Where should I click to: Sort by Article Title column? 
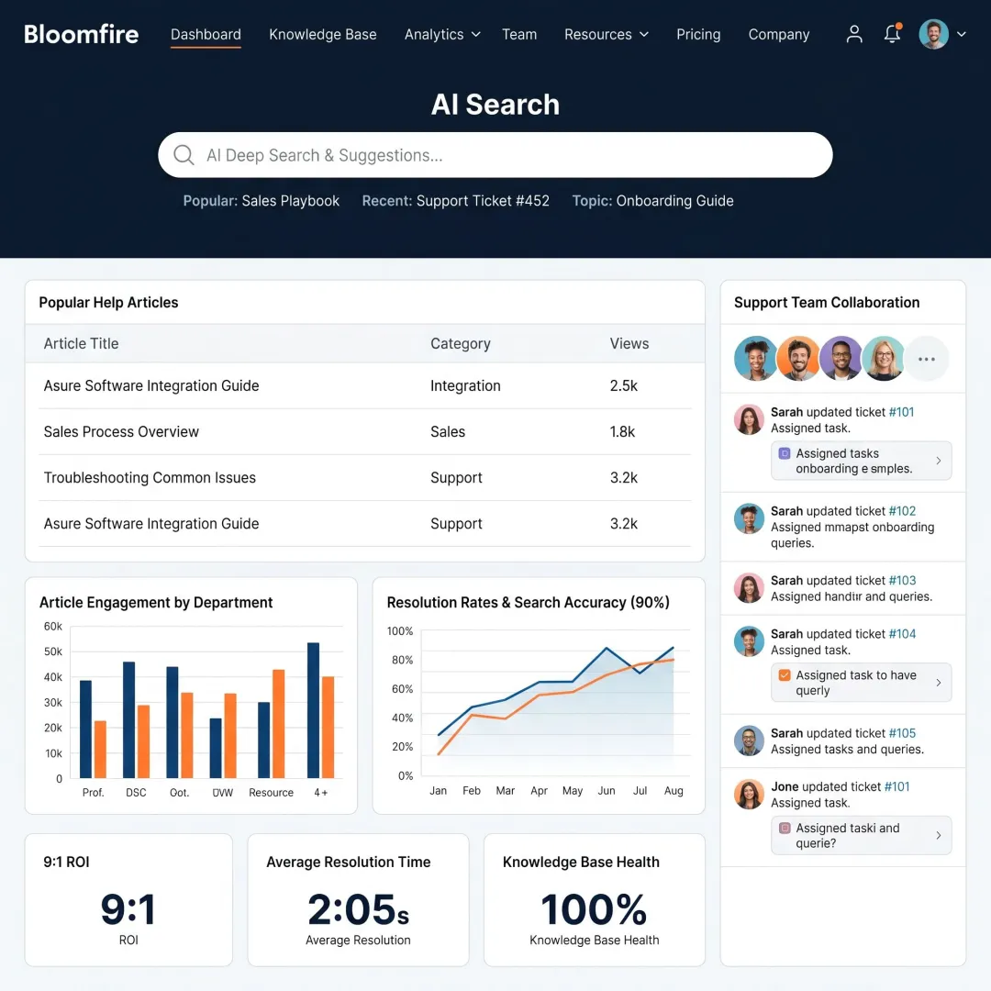click(x=81, y=343)
